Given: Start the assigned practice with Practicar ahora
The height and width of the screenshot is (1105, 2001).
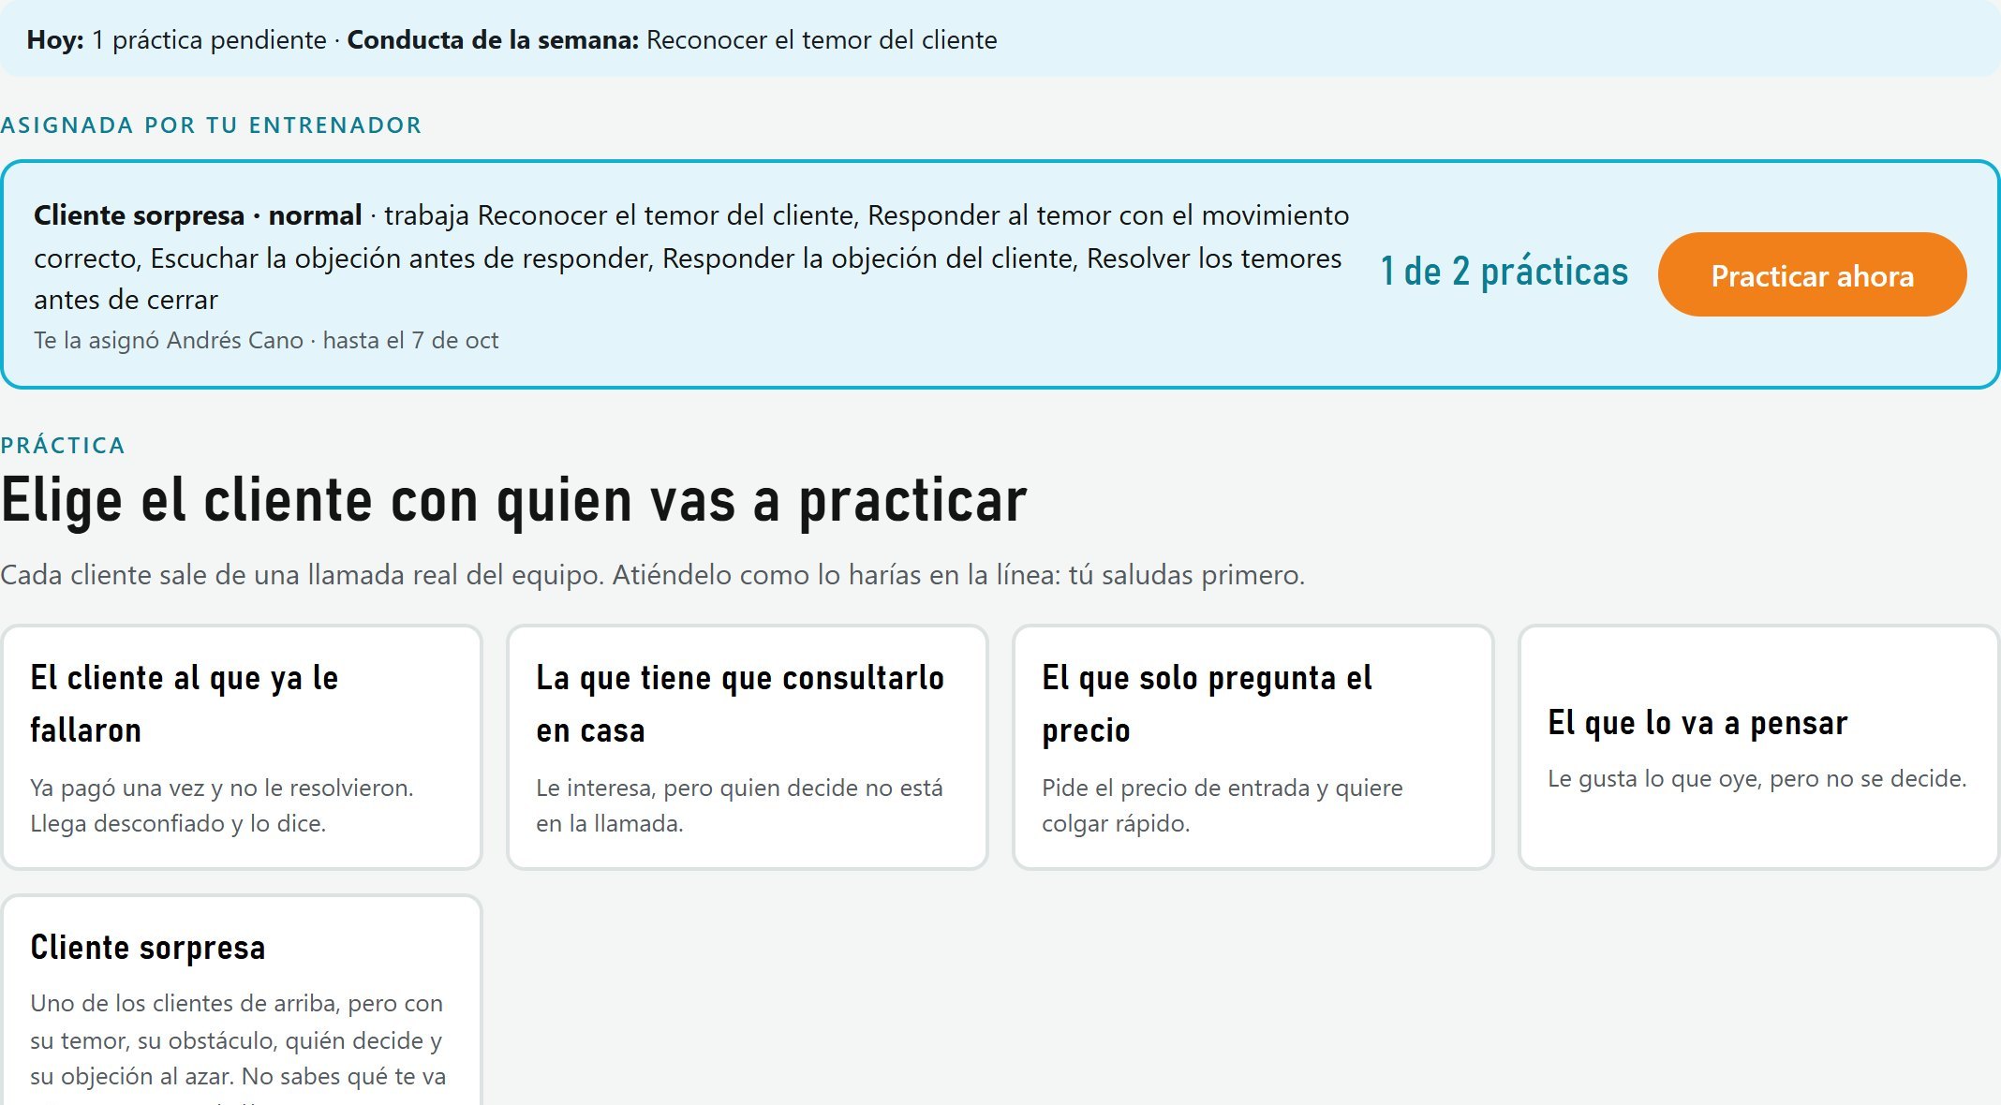Looking at the screenshot, I should point(1812,274).
